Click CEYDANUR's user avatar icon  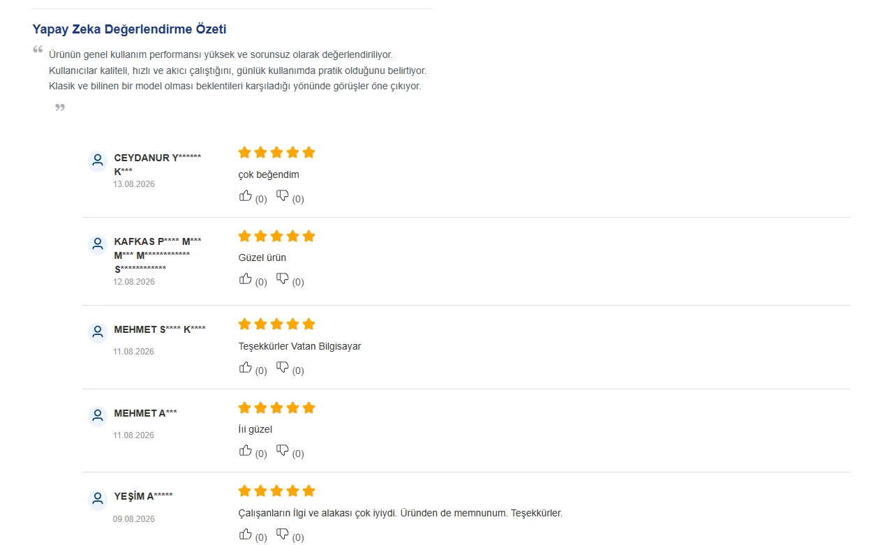click(98, 161)
